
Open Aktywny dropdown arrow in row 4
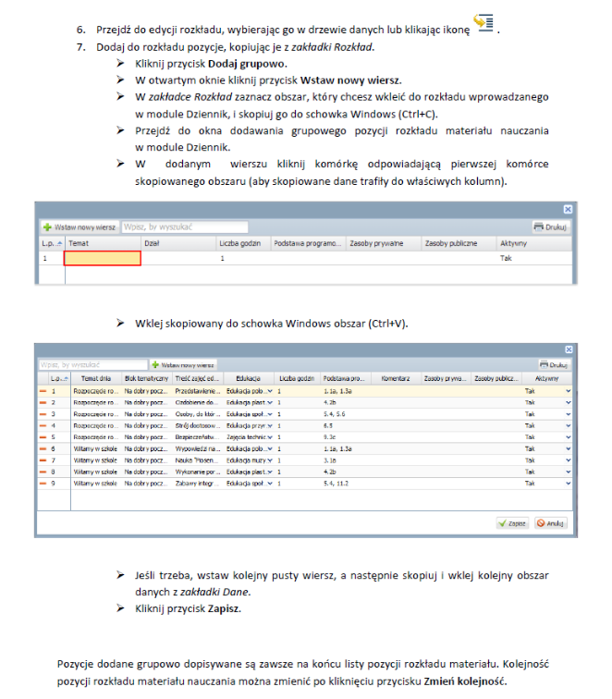tap(568, 425)
